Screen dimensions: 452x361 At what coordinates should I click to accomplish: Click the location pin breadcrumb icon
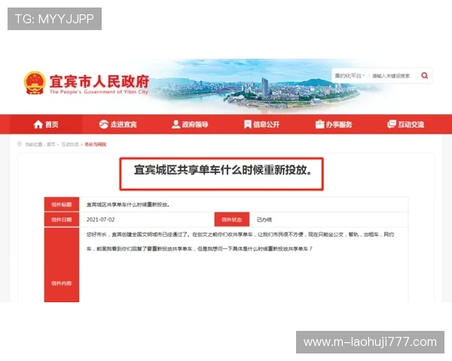[x=20, y=144]
